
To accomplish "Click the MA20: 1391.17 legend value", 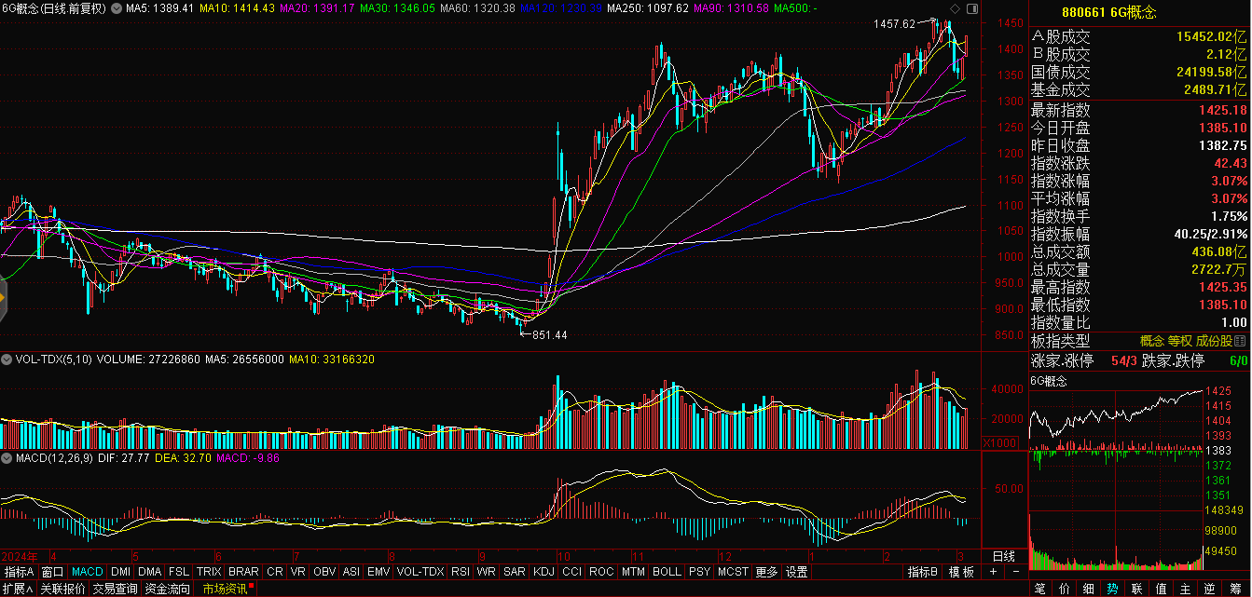I will tap(316, 7).
